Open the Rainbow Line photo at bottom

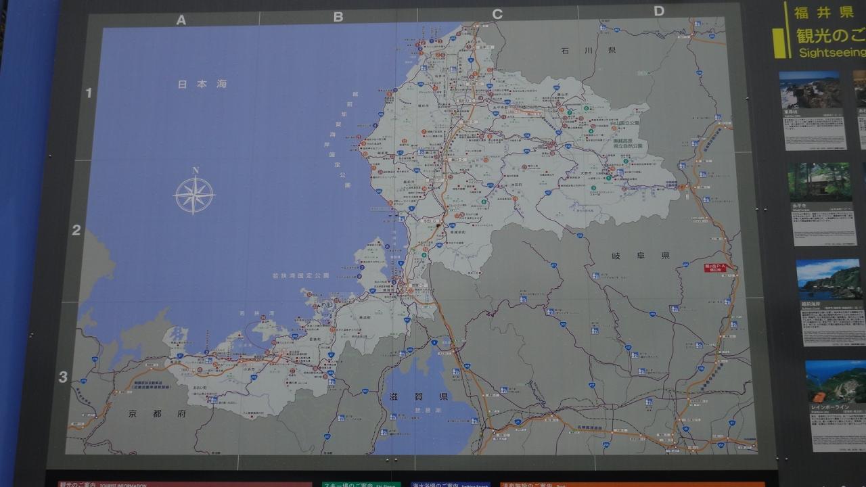[835, 381]
